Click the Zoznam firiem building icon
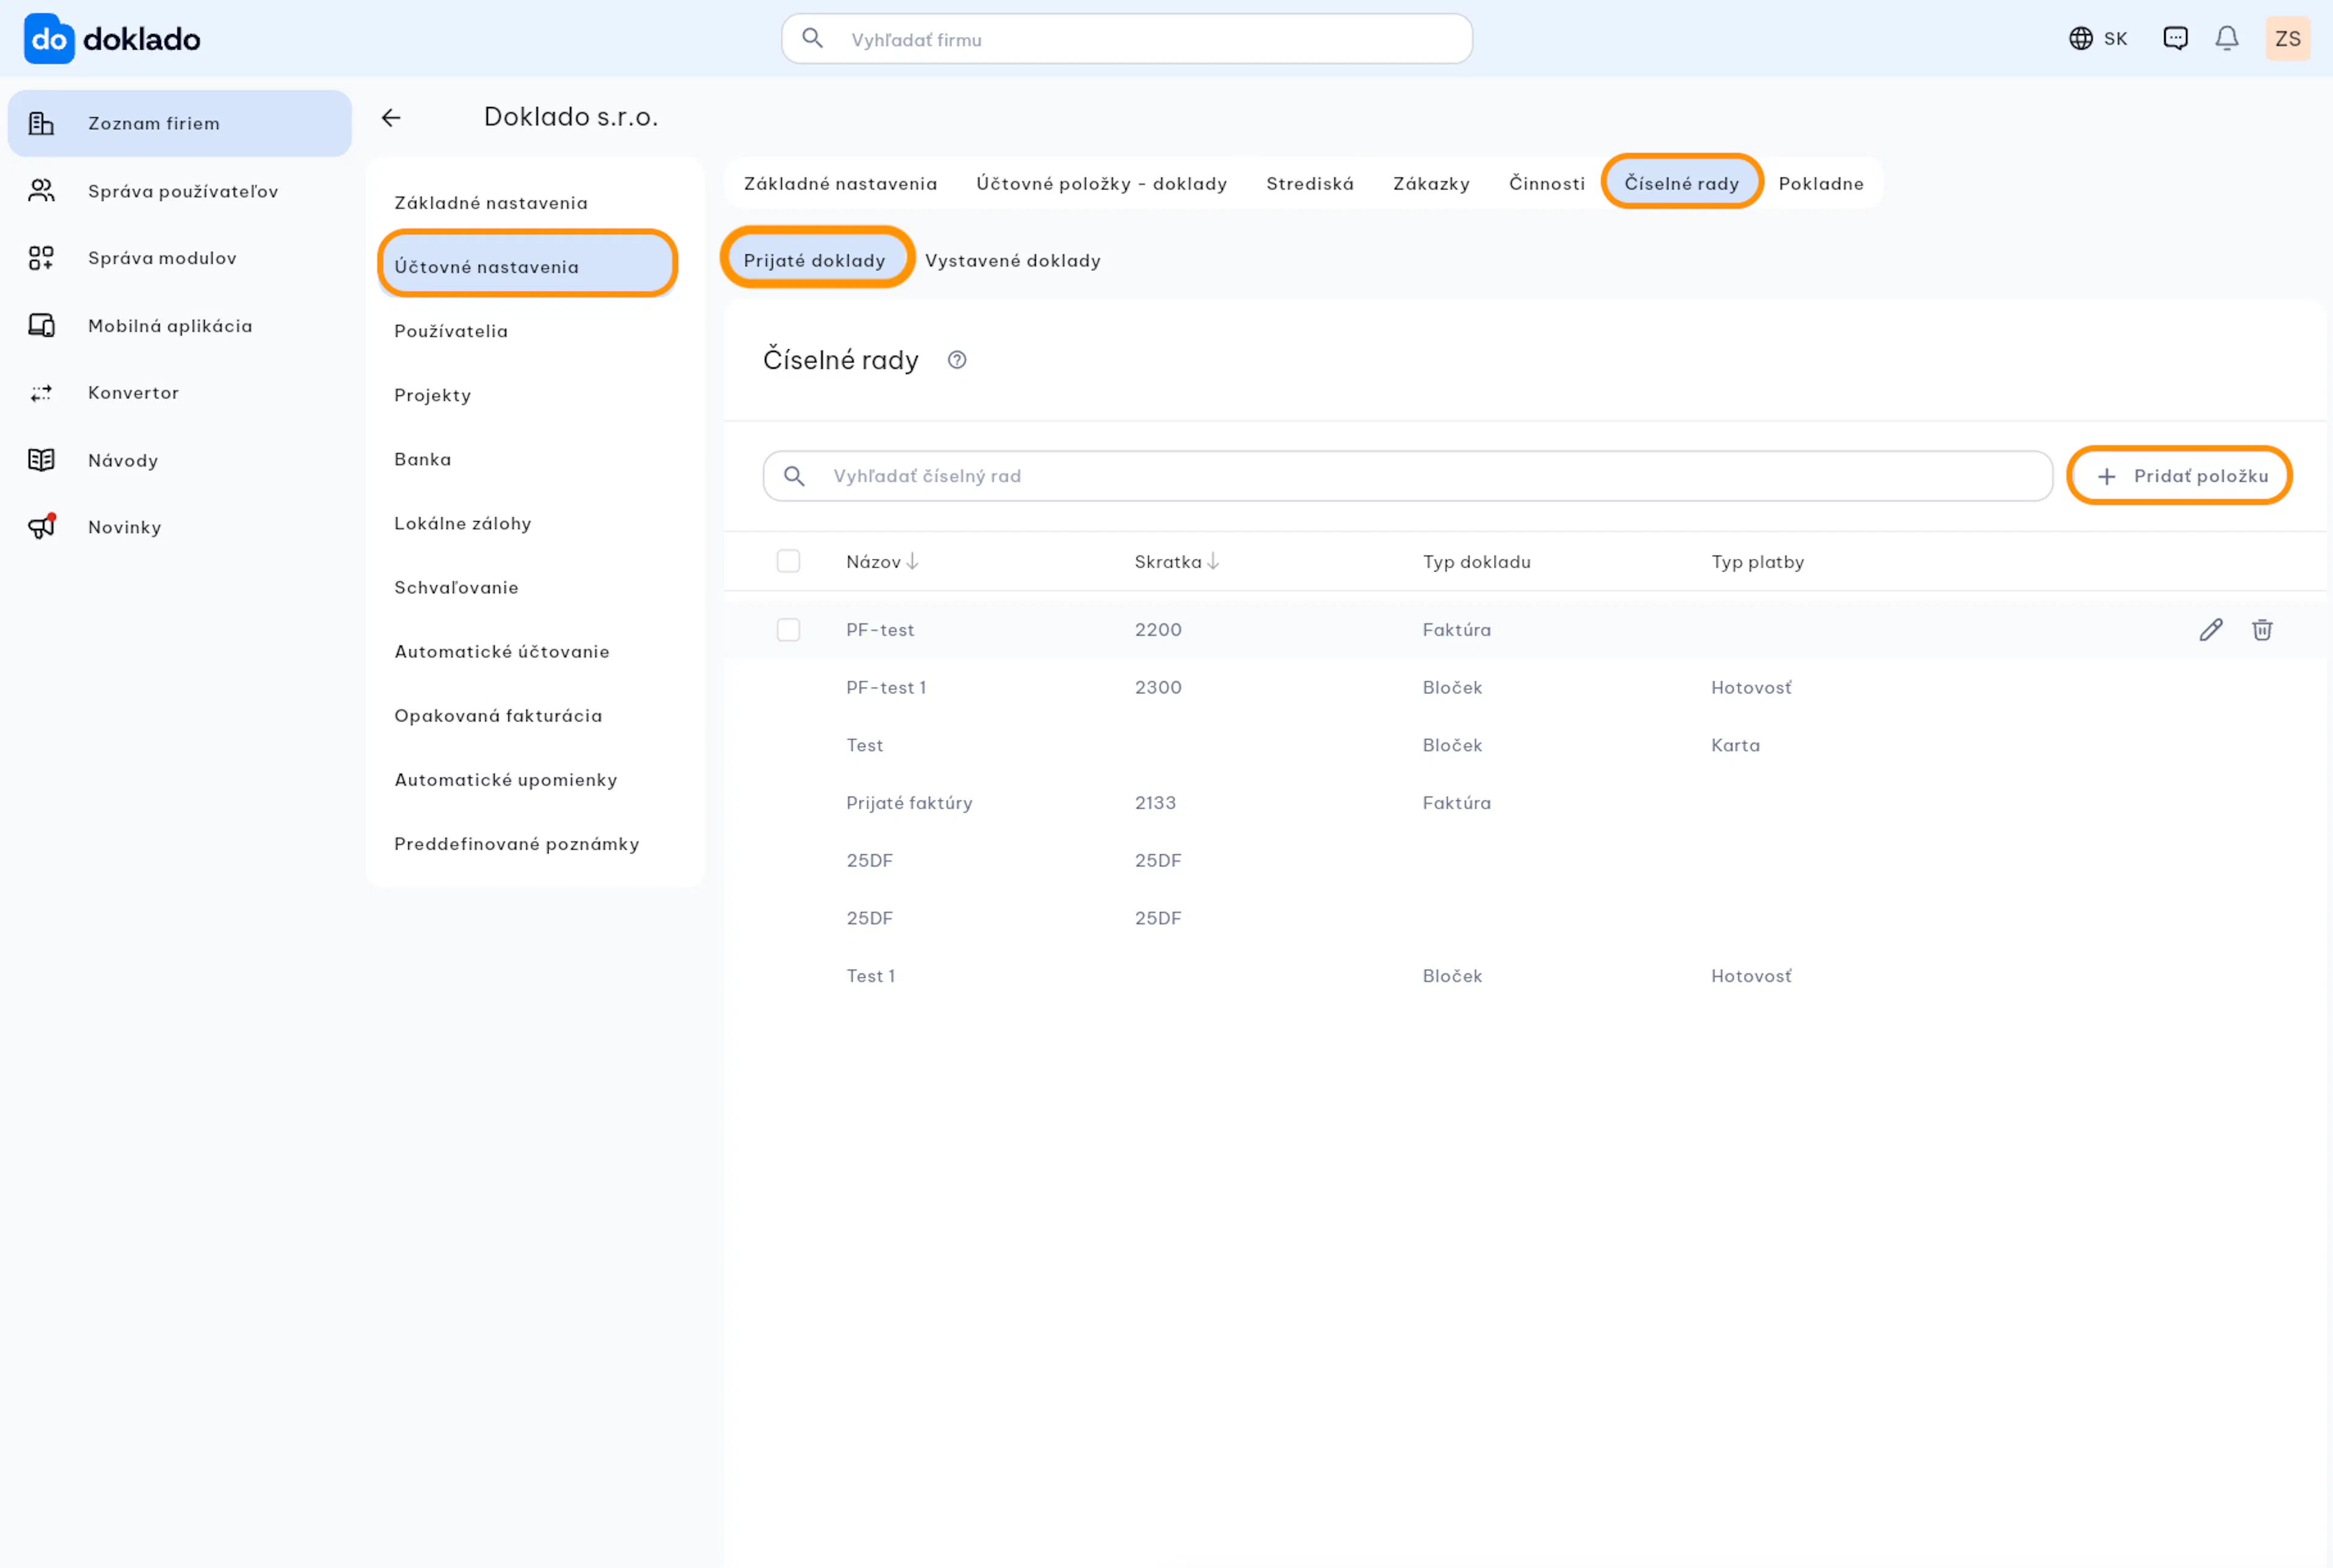 pos(41,123)
